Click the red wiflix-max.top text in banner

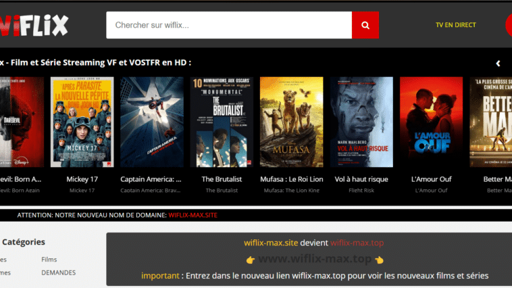tap(357, 243)
